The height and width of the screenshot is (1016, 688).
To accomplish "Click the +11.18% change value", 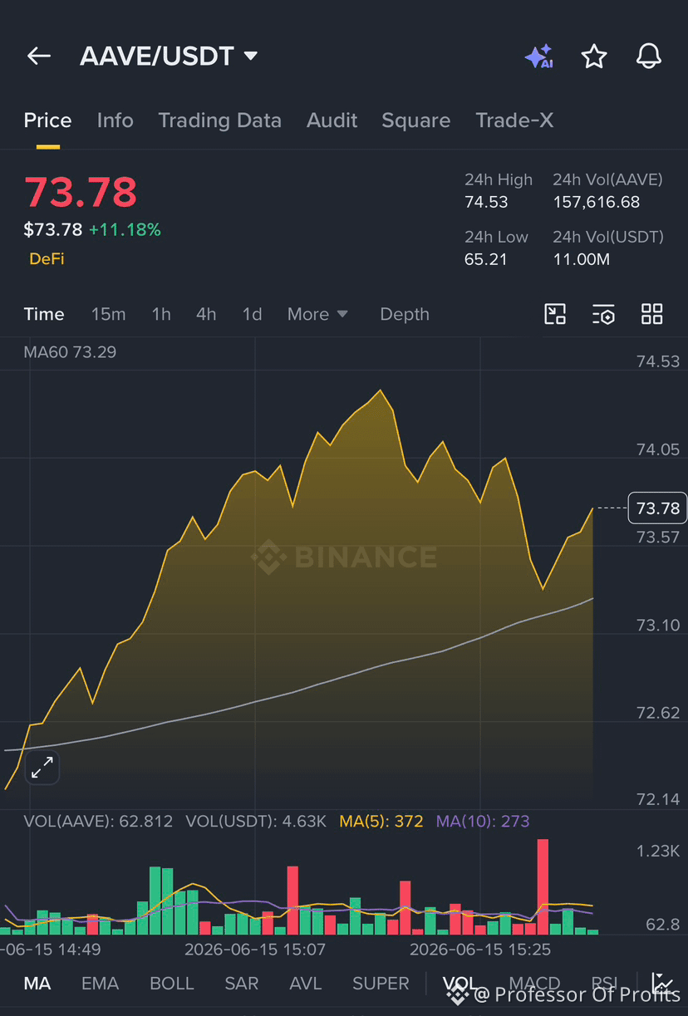I will (x=125, y=230).
